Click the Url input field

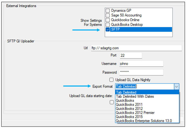coord(136,48)
